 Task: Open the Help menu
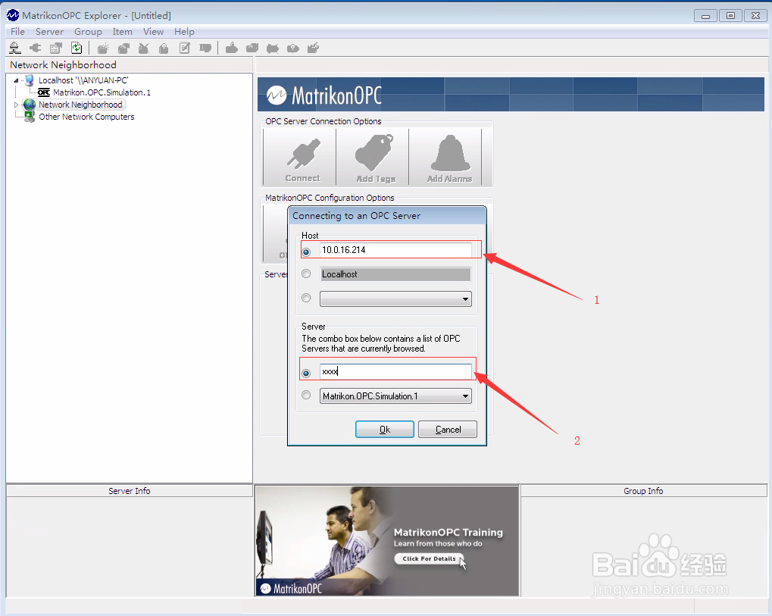pyautogui.click(x=184, y=32)
